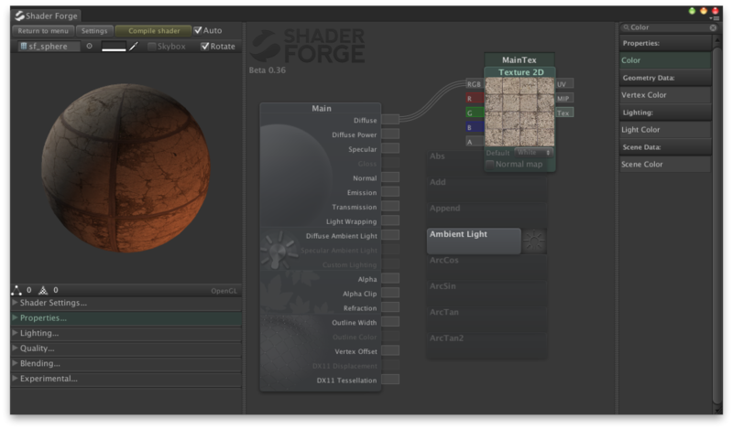This screenshot has width=733, height=429.
Task: Open the Default White texture dropdown
Action: click(x=533, y=153)
